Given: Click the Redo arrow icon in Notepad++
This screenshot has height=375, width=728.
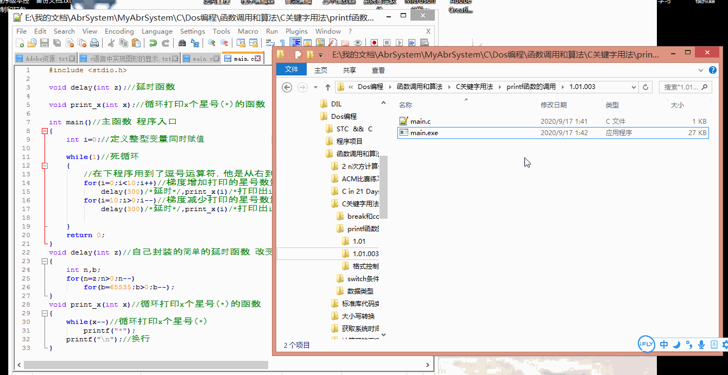Looking at the screenshot, I should pos(166,43).
